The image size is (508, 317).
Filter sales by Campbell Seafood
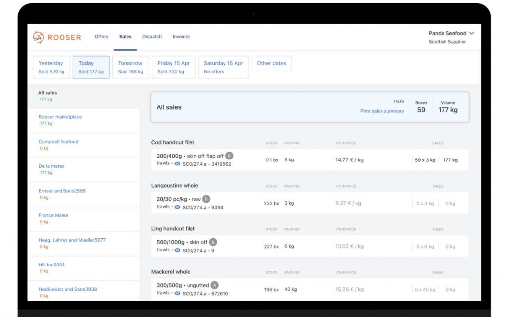point(59,142)
